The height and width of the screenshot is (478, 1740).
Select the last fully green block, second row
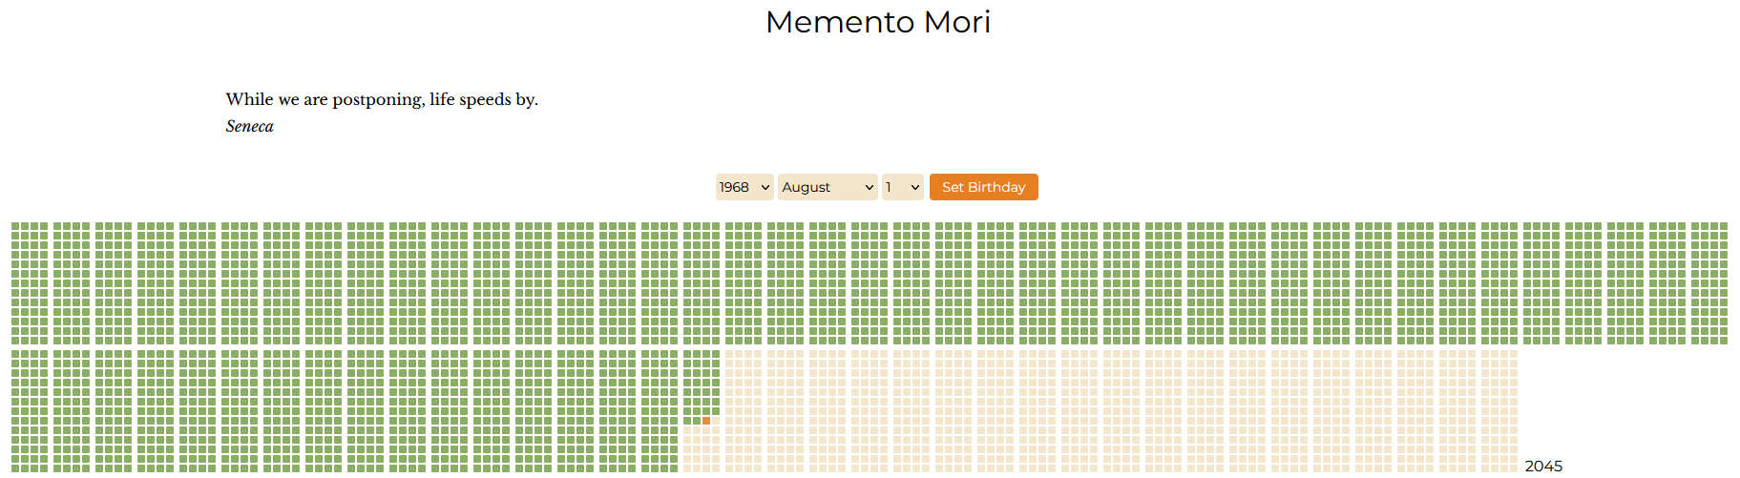660,411
